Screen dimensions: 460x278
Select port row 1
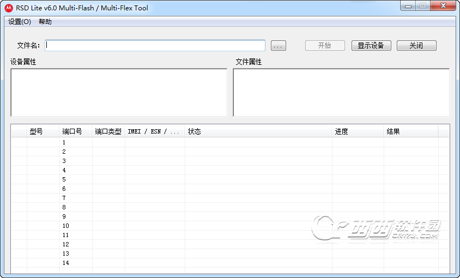coord(230,142)
